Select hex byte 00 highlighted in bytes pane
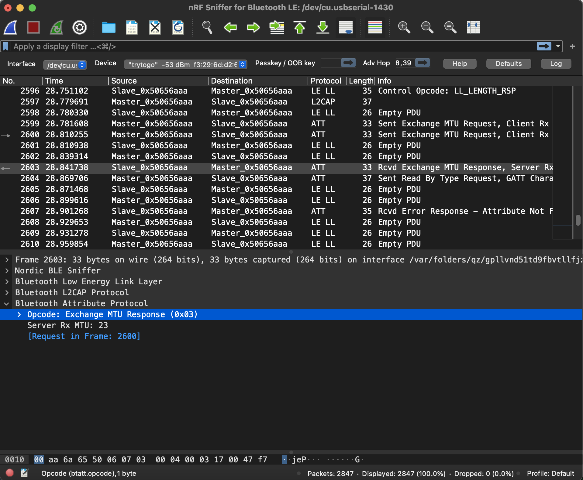This screenshot has height=480, width=583. 39,459
